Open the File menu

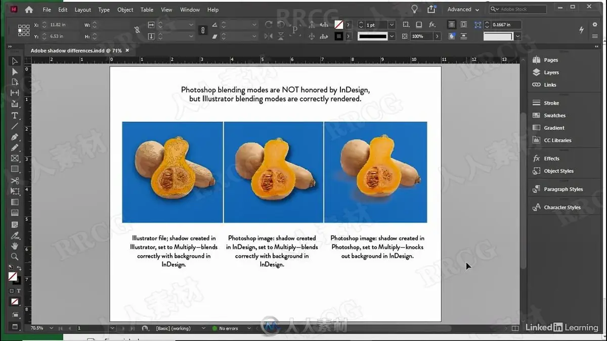47,10
